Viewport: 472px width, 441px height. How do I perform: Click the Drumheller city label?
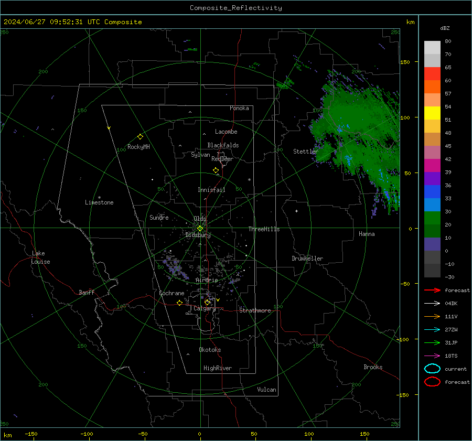(307, 259)
